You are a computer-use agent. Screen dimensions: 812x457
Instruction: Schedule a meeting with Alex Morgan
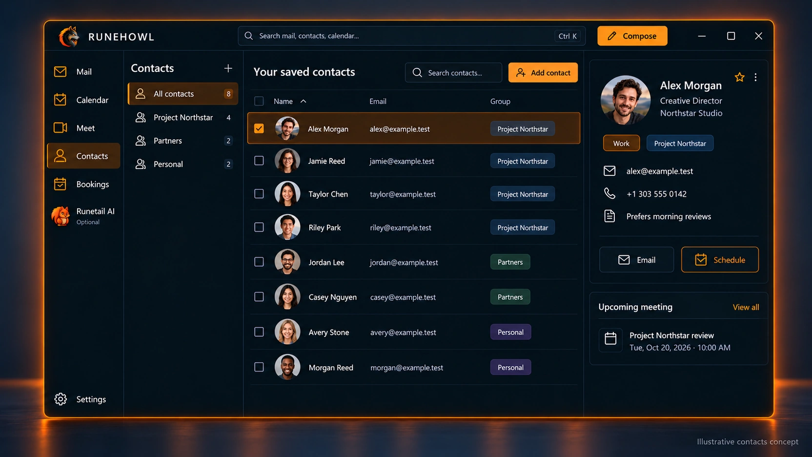720,260
